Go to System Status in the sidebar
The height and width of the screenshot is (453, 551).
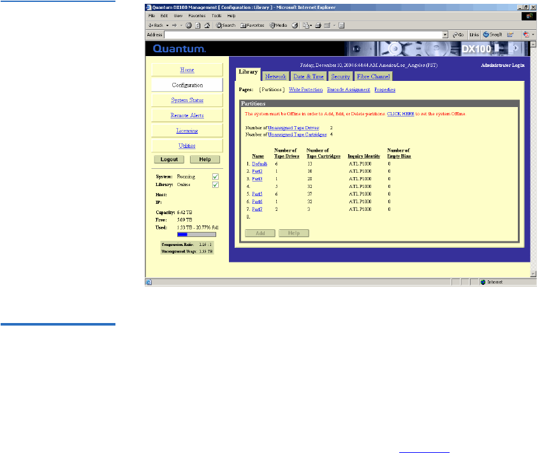(187, 100)
